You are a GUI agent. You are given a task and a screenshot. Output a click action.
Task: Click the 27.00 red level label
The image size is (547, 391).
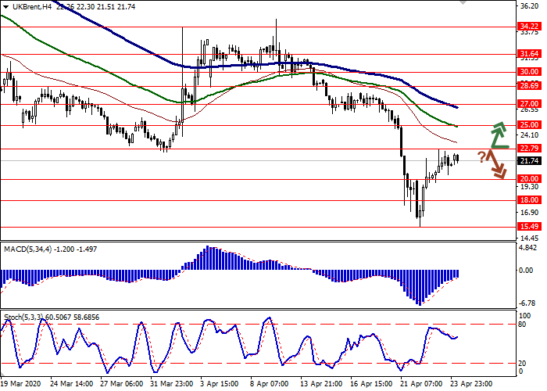click(529, 103)
